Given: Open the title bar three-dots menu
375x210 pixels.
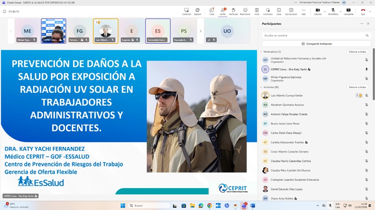Looking at the screenshot, I should 296,3.
